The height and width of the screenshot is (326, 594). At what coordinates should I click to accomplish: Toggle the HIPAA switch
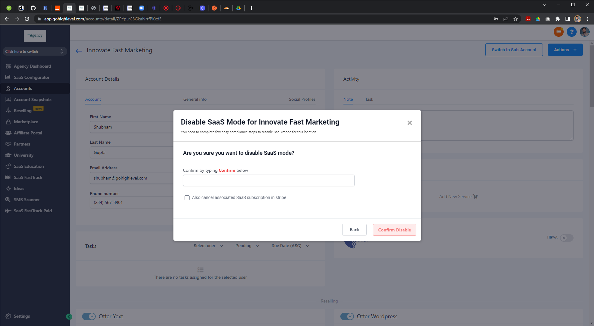566,238
